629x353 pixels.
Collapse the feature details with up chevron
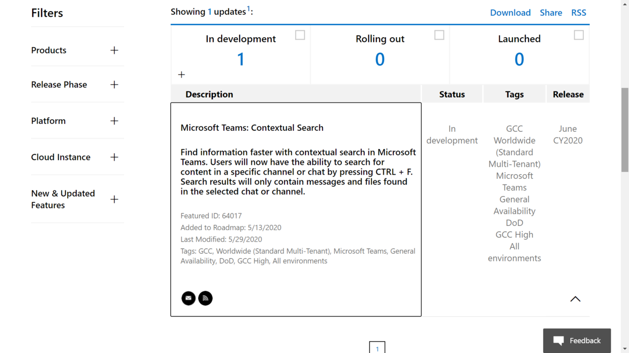[575, 299]
